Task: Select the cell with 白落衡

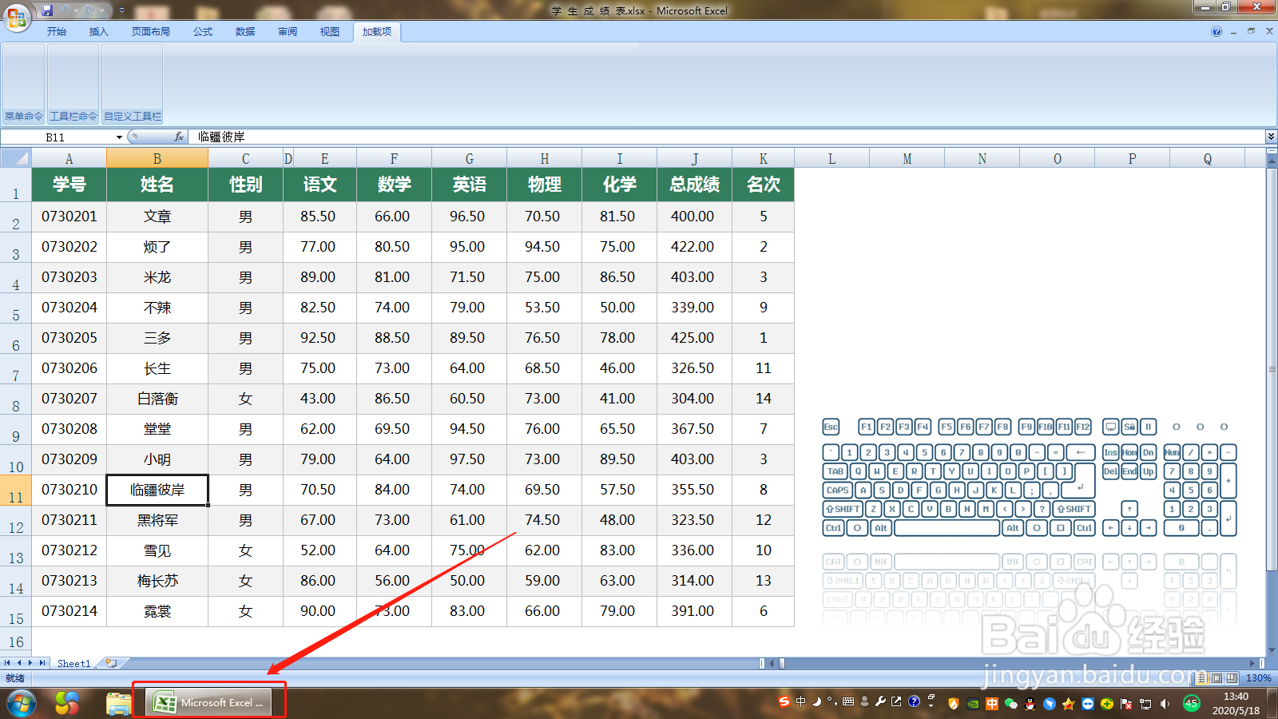Action: click(x=157, y=399)
